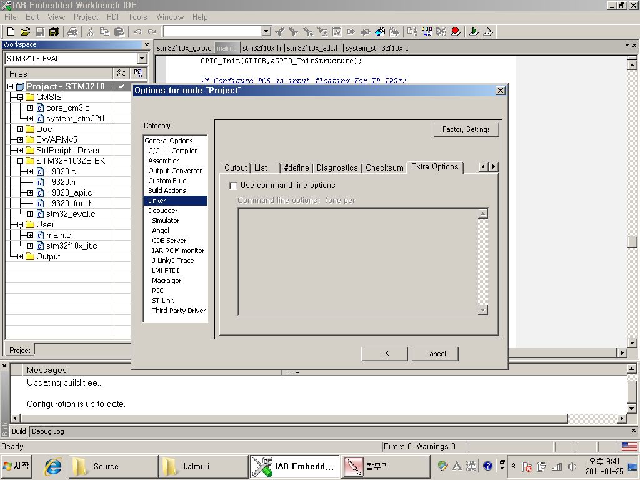Viewport: 640px width, 480px height.
Task: Click the help question mark tray icon
Action: tap(487, 466)
